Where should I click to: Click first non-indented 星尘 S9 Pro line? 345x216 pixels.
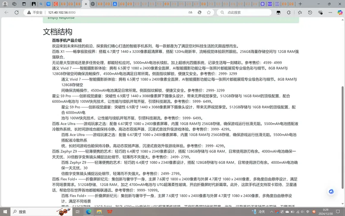point(171,96)
